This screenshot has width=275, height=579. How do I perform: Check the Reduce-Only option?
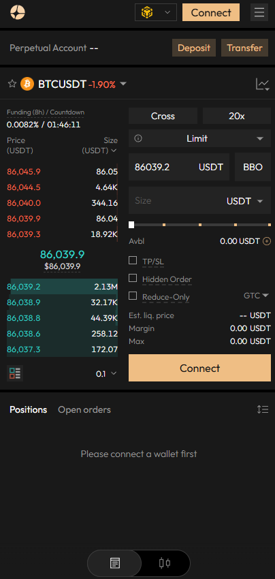coord(133,296)
